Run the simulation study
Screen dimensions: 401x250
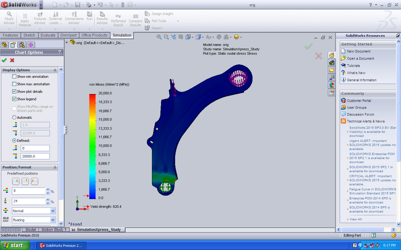[x=89, y=16]
